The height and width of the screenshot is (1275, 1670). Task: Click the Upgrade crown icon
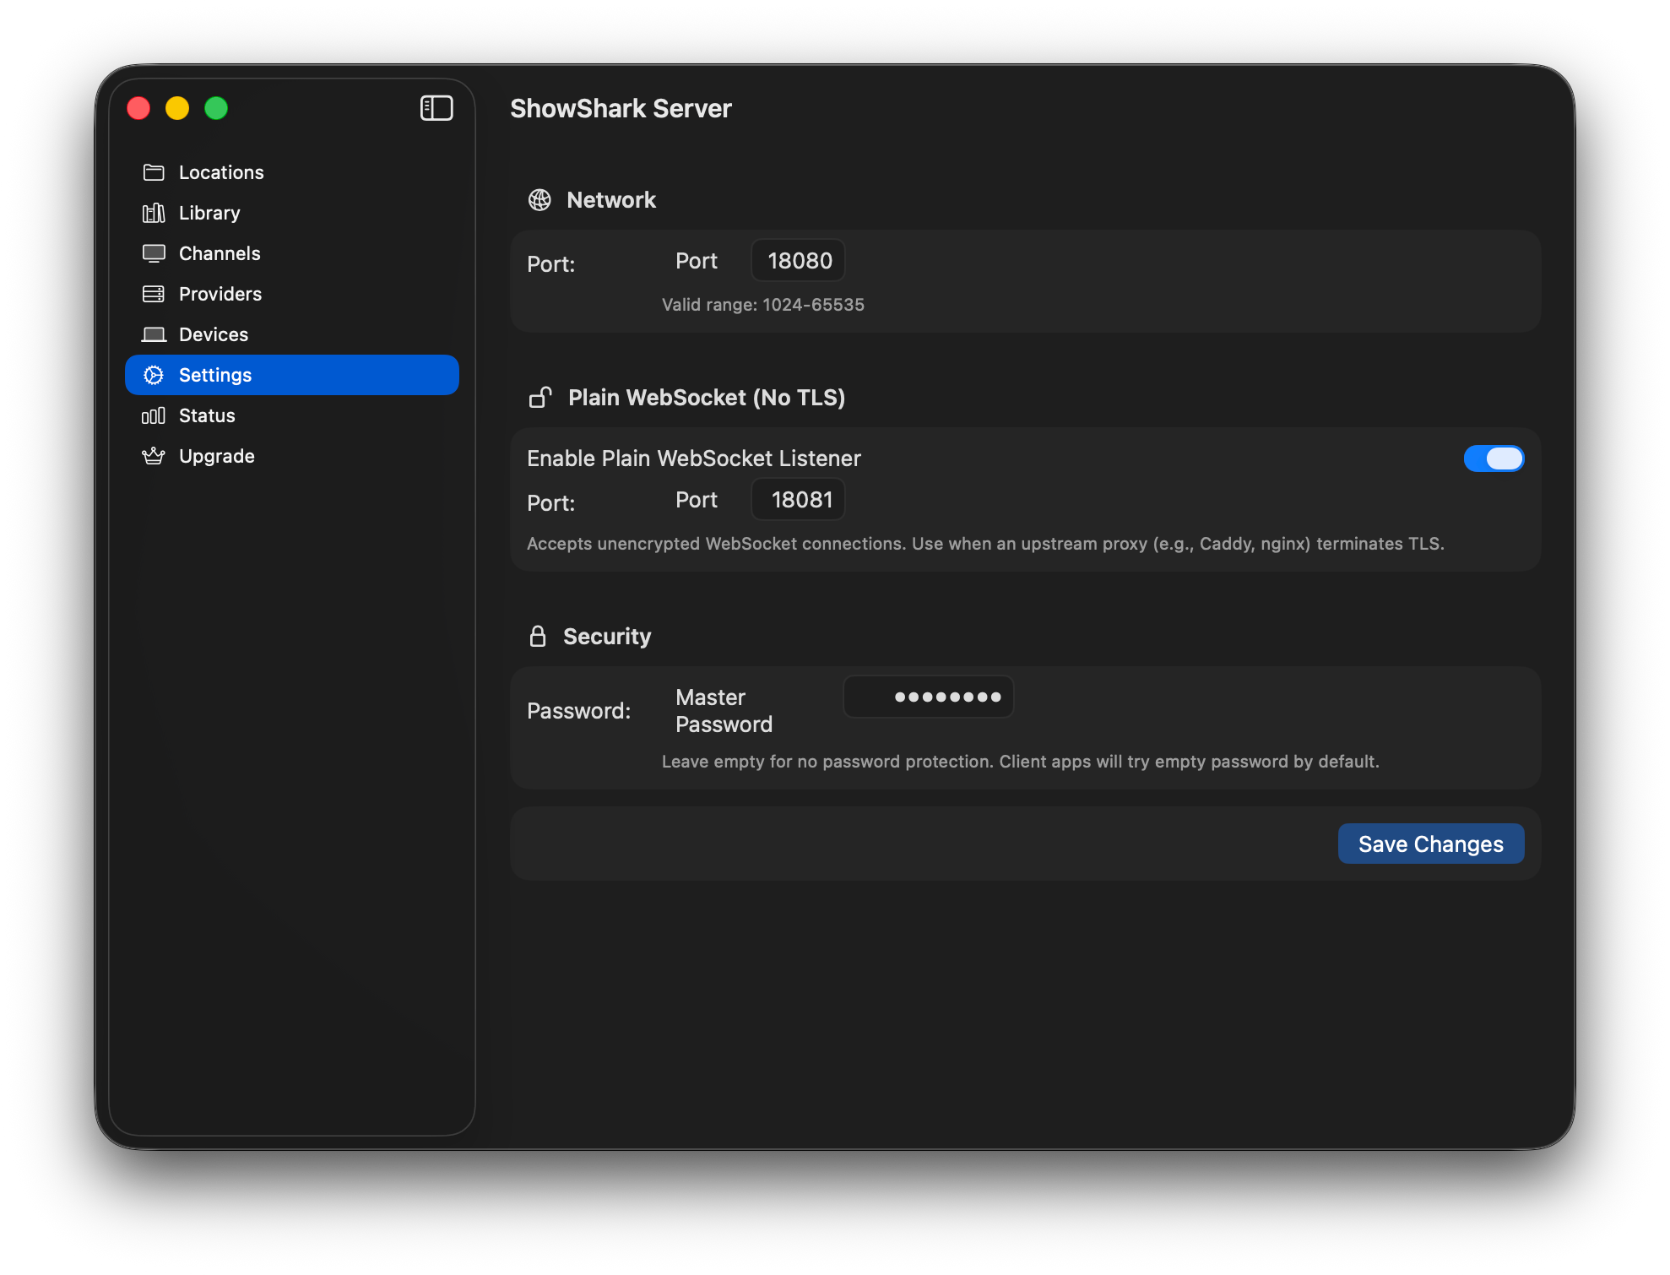coord(154,456)
